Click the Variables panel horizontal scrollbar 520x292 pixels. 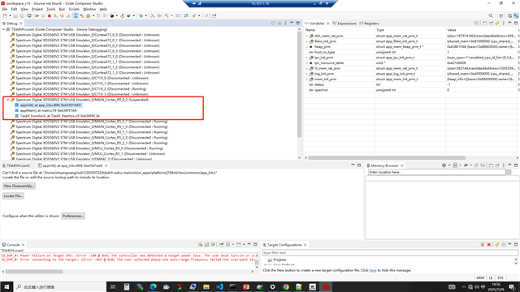pos(387,157)
